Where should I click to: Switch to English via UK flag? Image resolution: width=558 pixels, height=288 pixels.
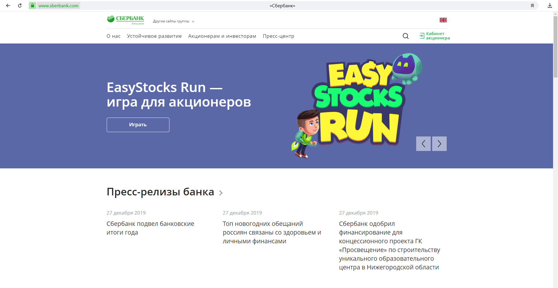(x=443, y=20)
